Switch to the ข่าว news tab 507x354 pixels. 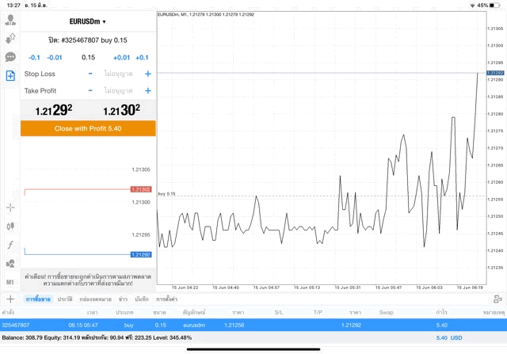pos(123,299)
